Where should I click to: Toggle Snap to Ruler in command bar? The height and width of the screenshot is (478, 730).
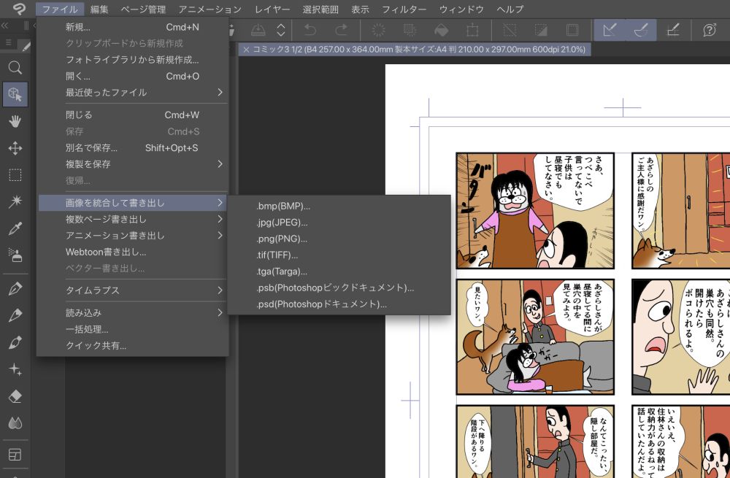[608, 30]
